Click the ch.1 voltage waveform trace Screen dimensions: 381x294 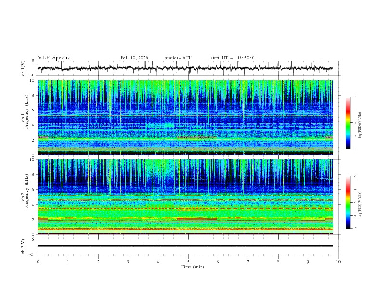[185, 68]
